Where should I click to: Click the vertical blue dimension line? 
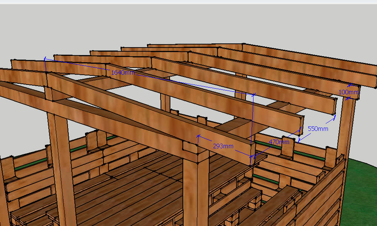[x=252, y=121]
